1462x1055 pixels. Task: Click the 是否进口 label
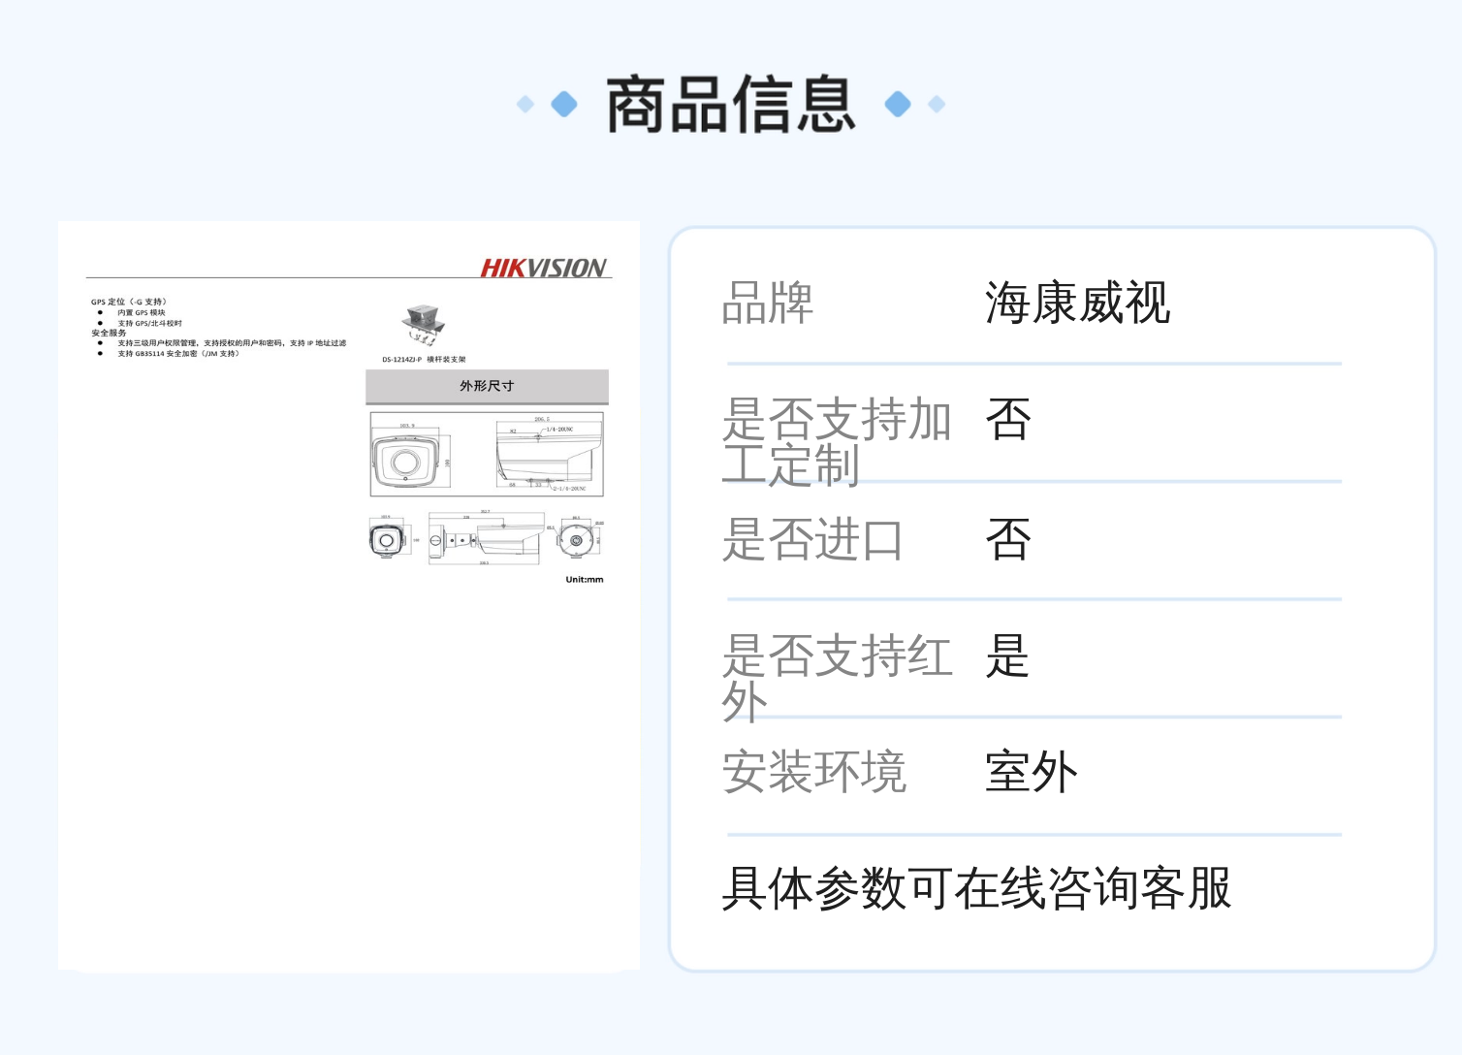point(812,539)
